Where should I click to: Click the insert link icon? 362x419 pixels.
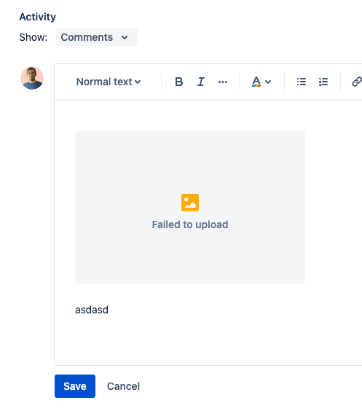click(x=357, y=82)
